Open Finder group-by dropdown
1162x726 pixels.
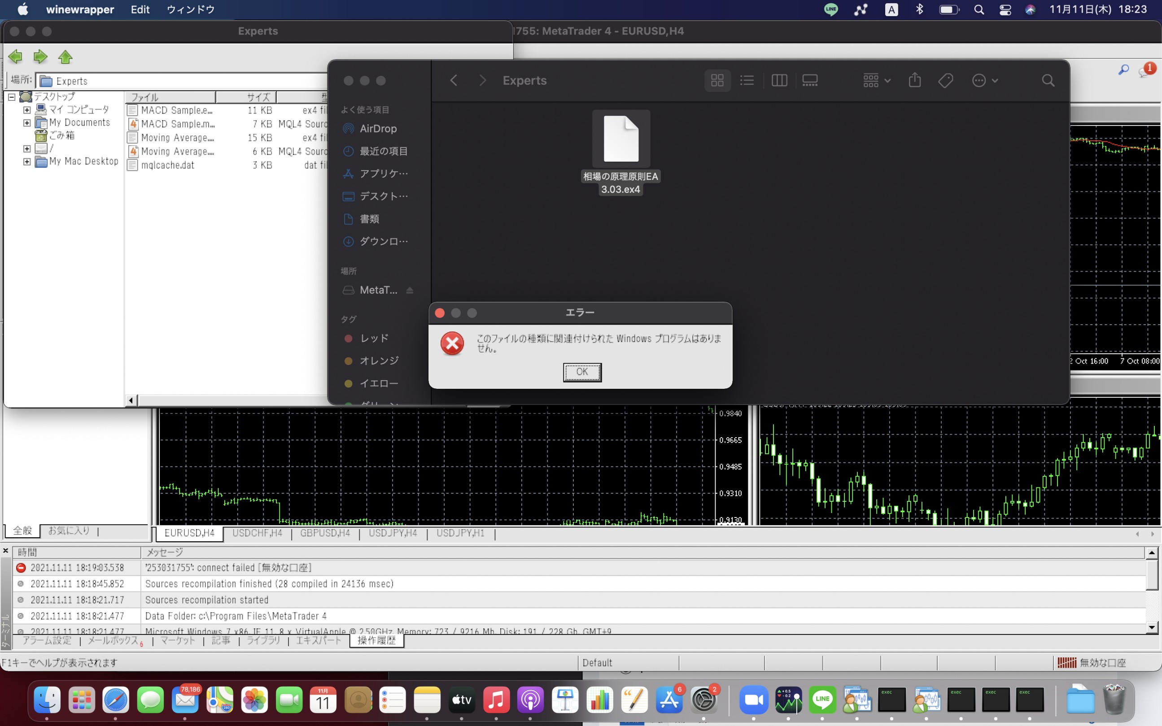click(877, 80)
